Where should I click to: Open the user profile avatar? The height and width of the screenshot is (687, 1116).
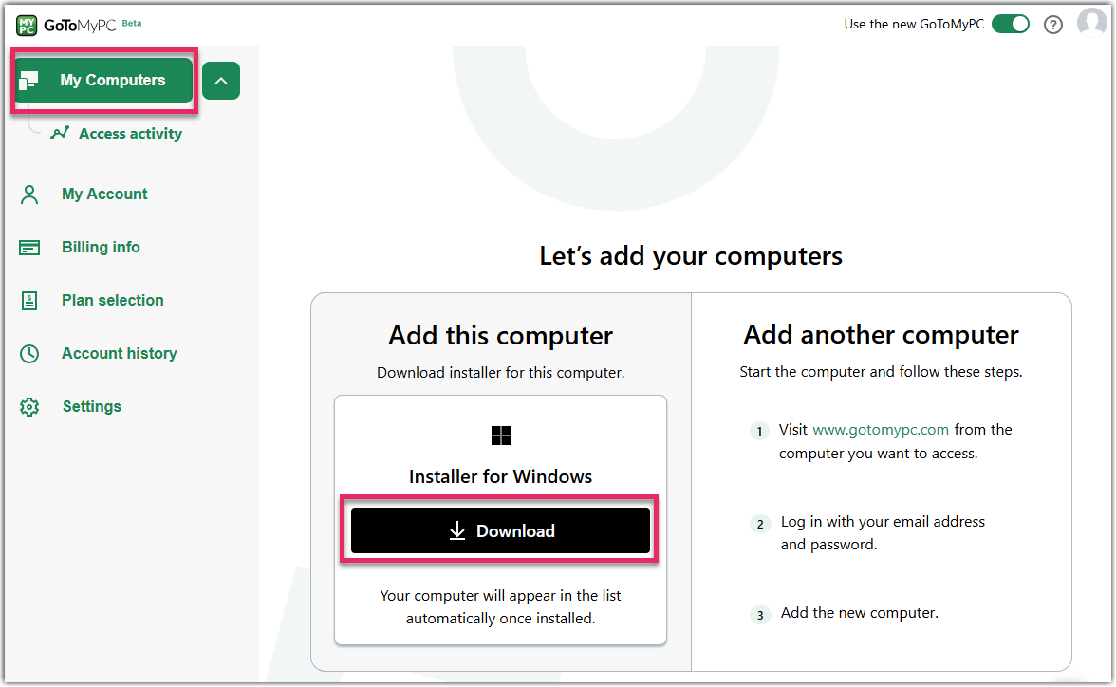pyautogui.click(x=1091, y=22)
